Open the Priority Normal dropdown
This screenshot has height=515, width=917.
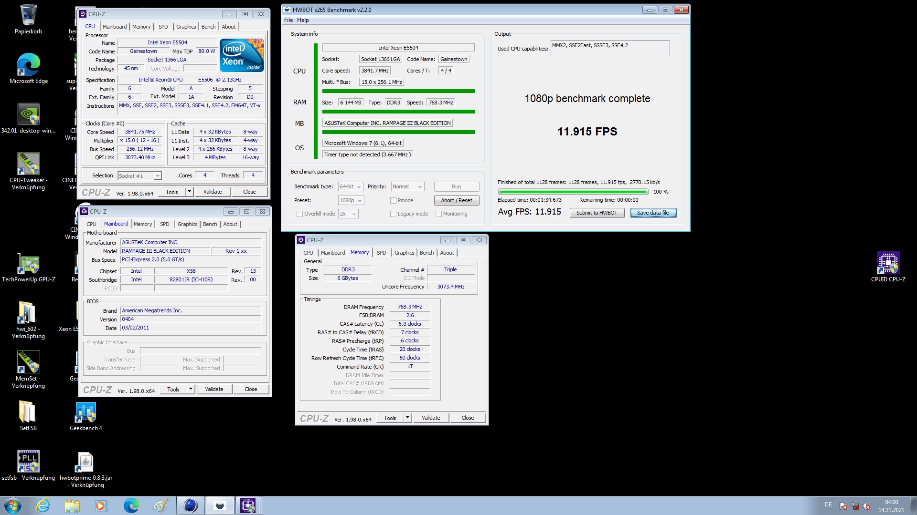[x=407, y=187]
